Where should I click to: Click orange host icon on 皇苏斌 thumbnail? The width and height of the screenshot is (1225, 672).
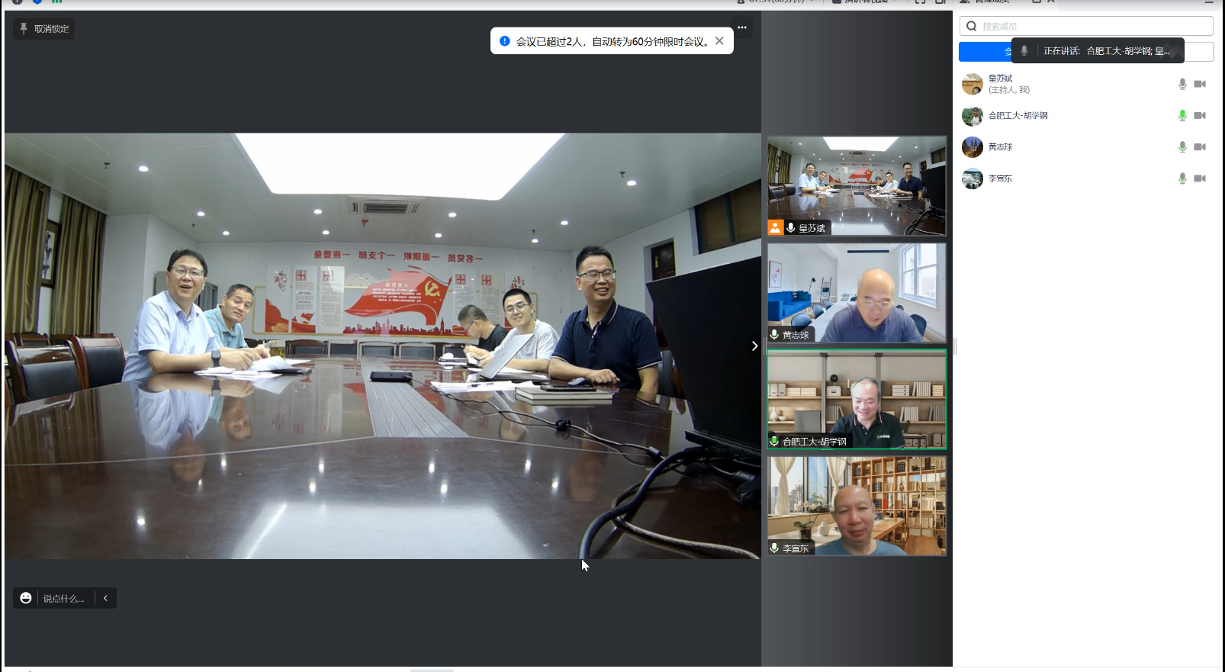click(x=775, y=227)
